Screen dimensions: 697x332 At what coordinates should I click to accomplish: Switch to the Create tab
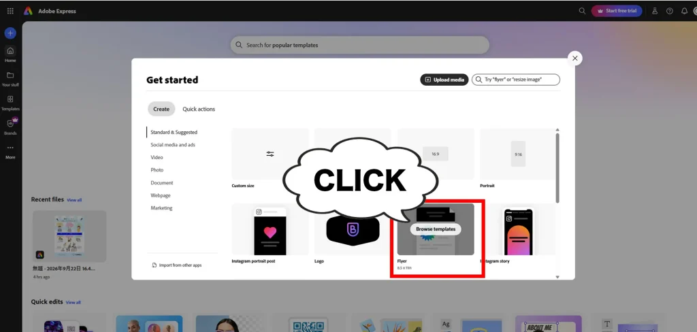(x=161, y=109)
